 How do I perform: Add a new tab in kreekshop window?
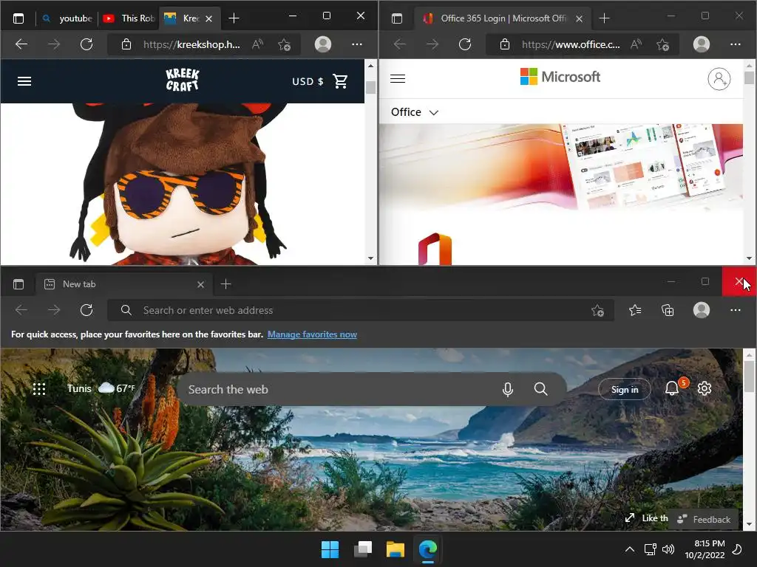[x=234, y=18]
